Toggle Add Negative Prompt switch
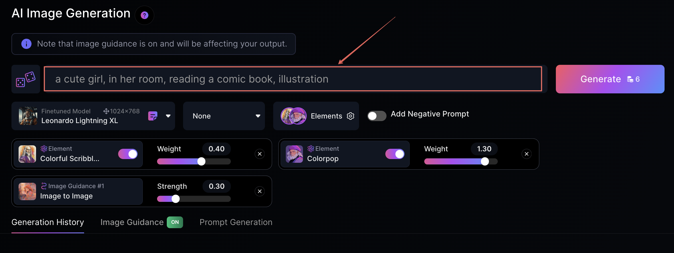This screenshot has height=253, width=674. [x=376, y=116]
